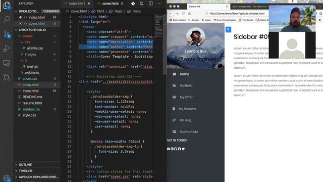Reload the browser page
This screenshot has width=323, height=182.
183,14
